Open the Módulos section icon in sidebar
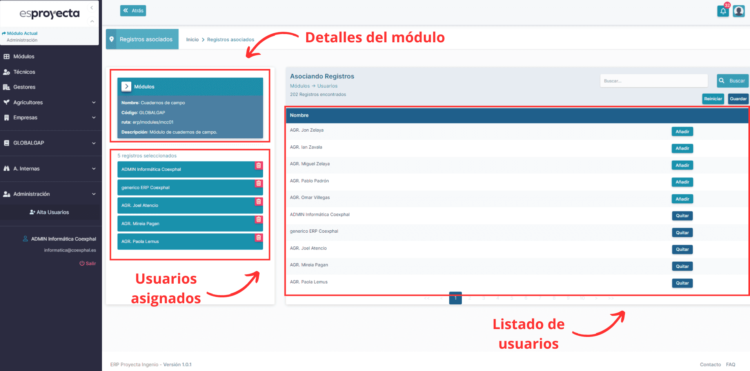The width and height of the screenshot is (750, 371). (x=7, y=56)
